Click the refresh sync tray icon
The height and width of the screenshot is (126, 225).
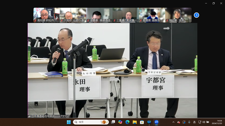pyautogui.click(x=184, y=122)
